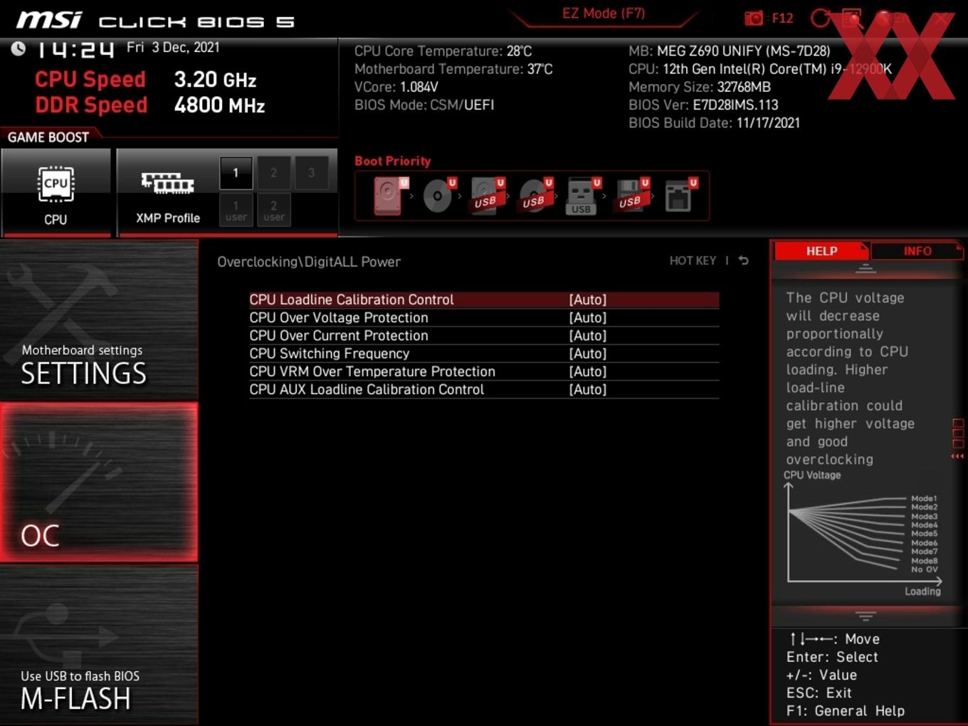Image resolution: width=968 pixels, height=726 pixels.
Task: Click the clock icon next to time
Action: (x=19, y=48)
